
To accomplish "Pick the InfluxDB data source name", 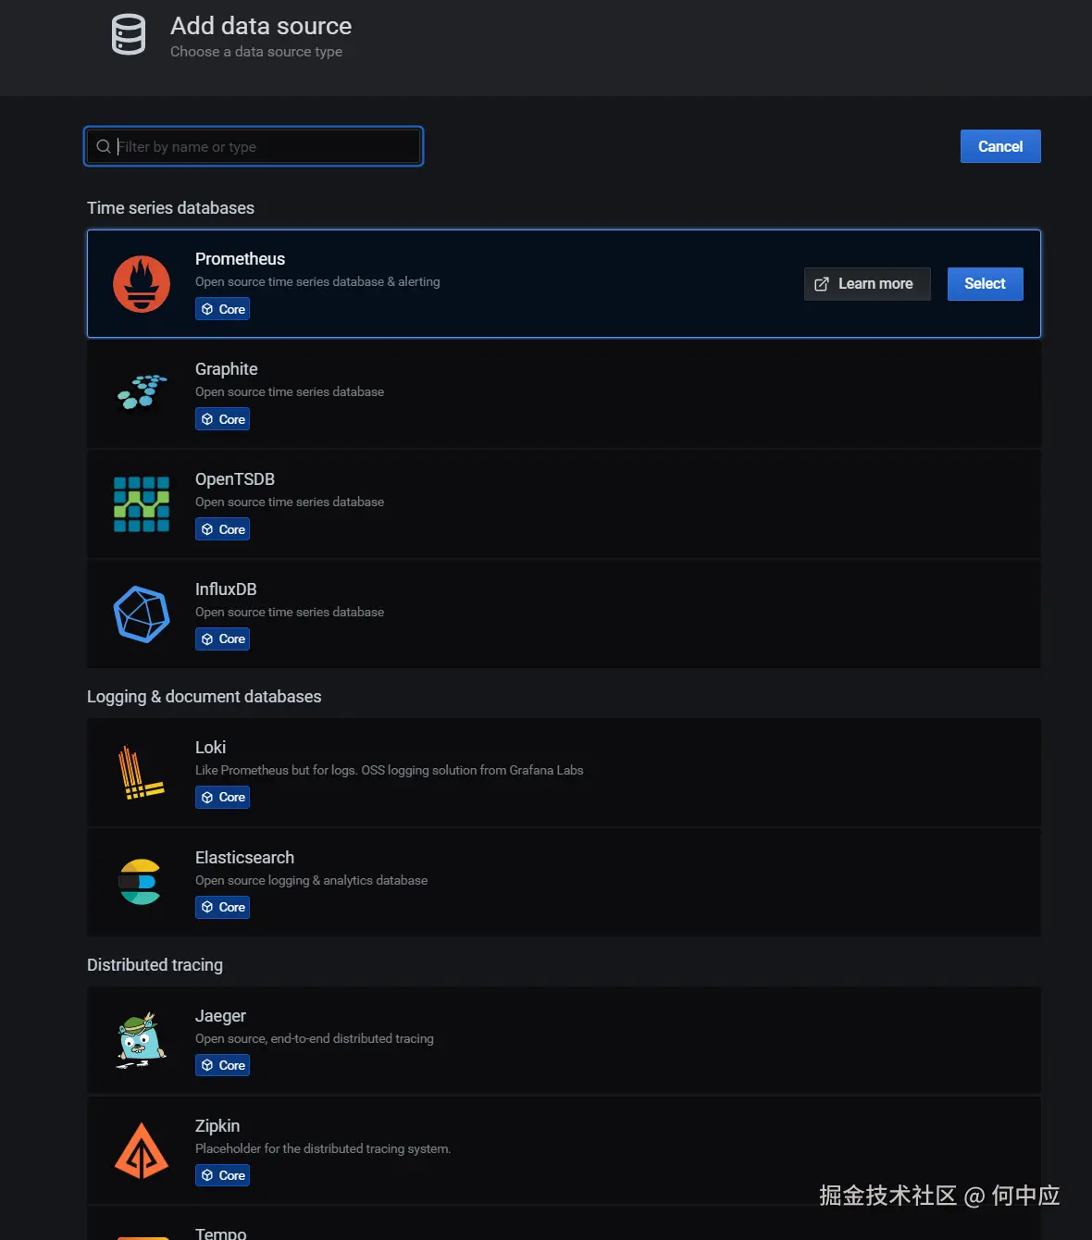I will point(226,589).
